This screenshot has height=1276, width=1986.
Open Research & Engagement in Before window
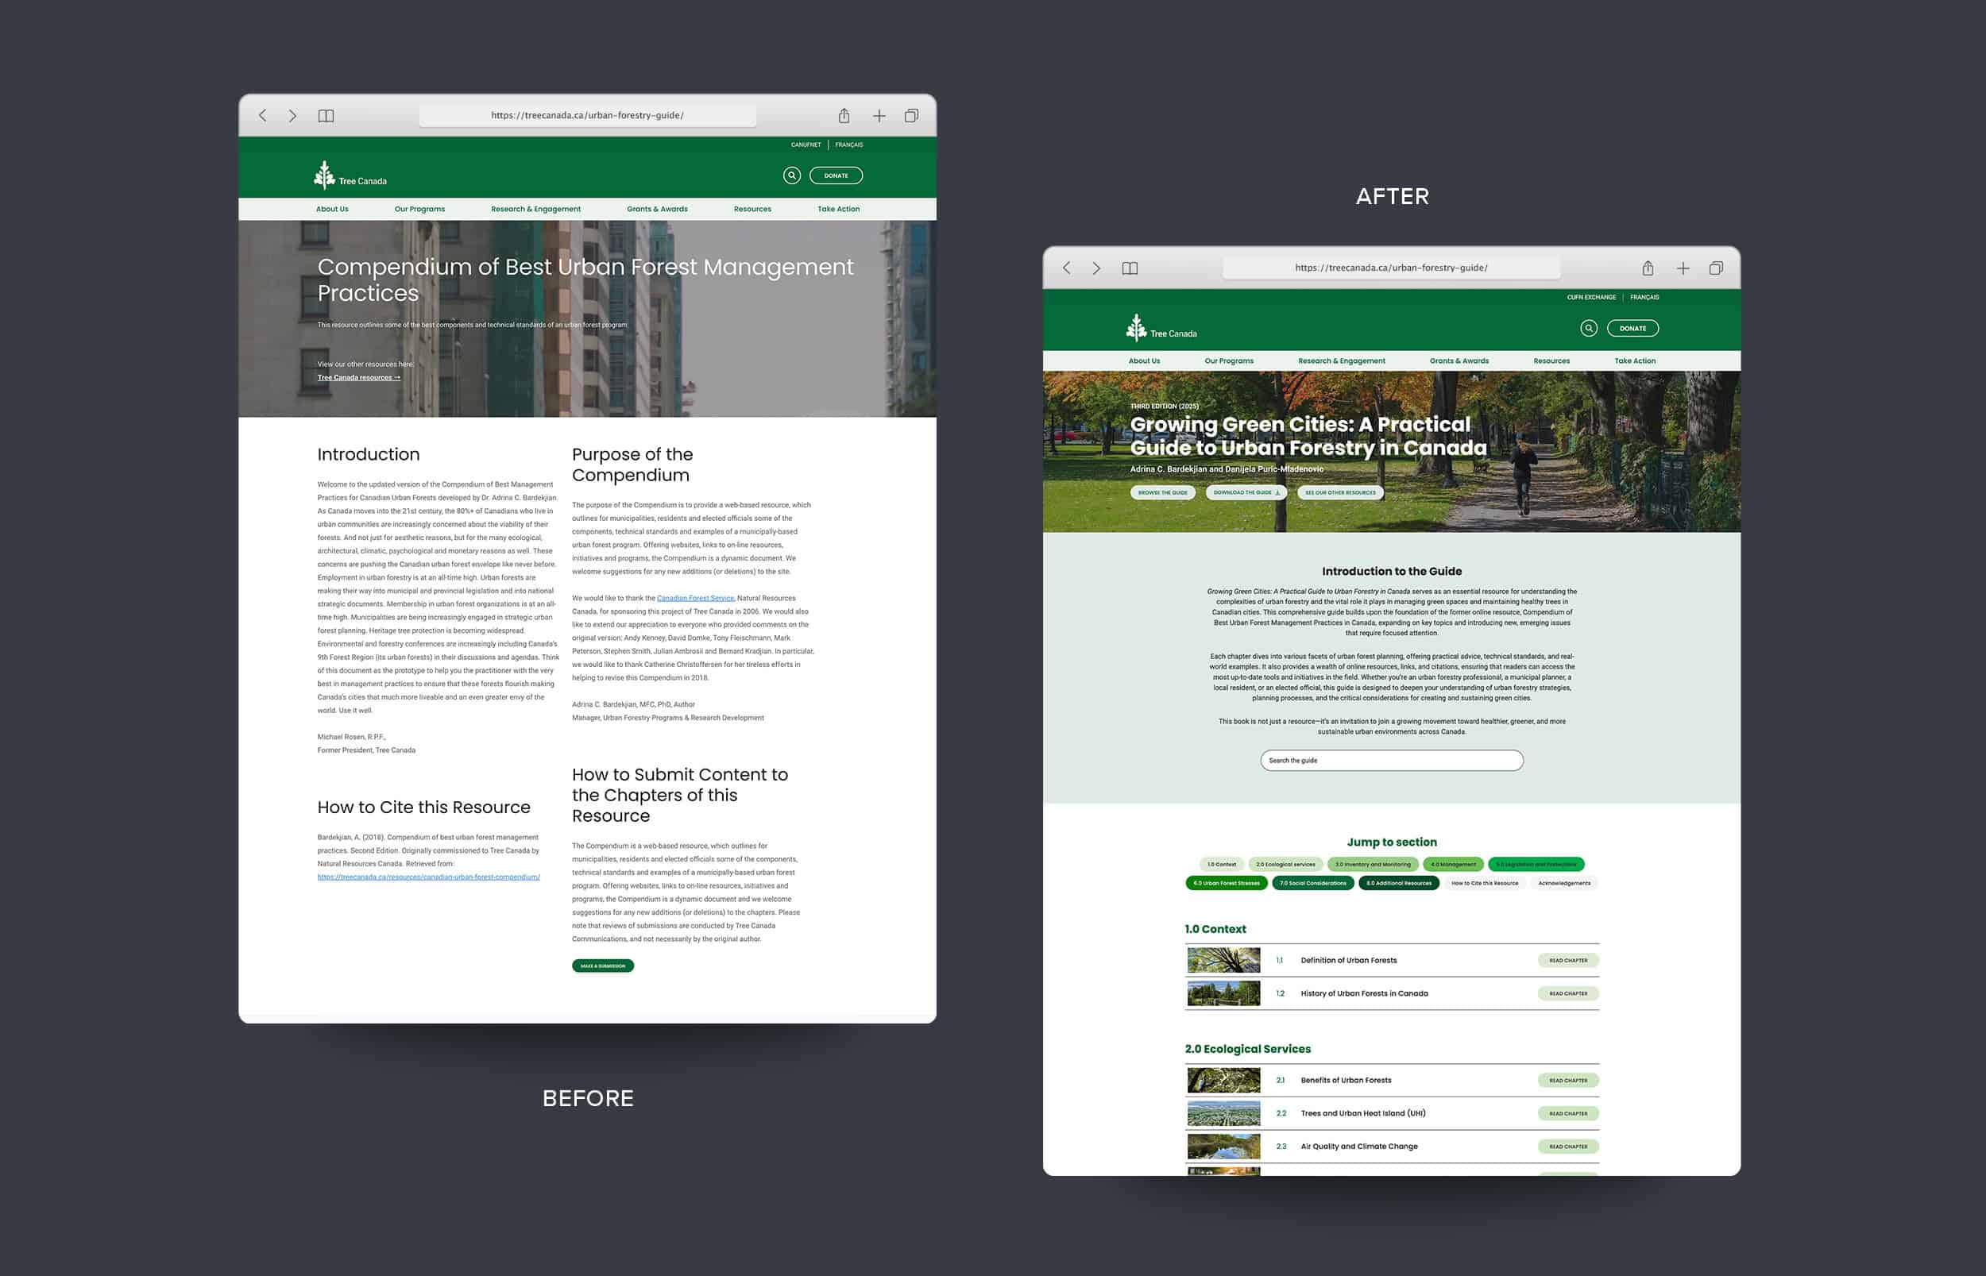535,209
